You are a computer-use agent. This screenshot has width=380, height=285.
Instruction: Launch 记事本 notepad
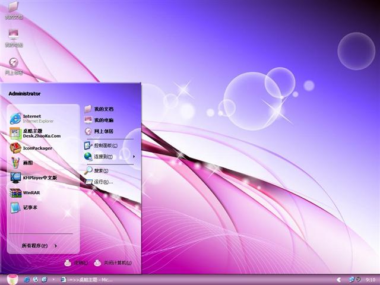point(30,207)
